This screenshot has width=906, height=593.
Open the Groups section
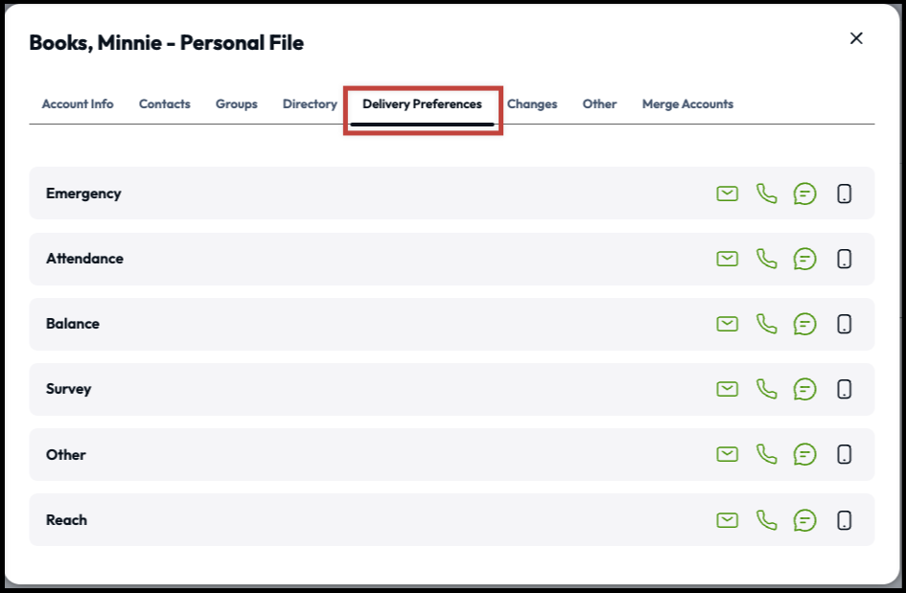(236, 103)
